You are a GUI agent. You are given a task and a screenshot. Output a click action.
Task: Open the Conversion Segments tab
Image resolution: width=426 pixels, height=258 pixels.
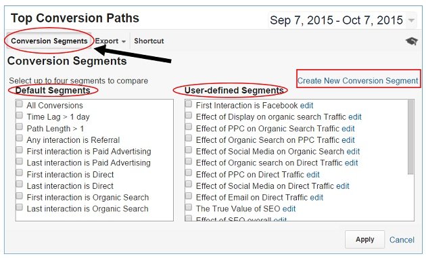pos(49,41)
